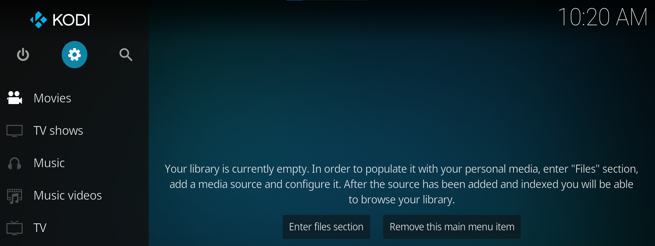Open the power options menu
This screenshot has width=655, height=246.
click(x=23, y=55)
